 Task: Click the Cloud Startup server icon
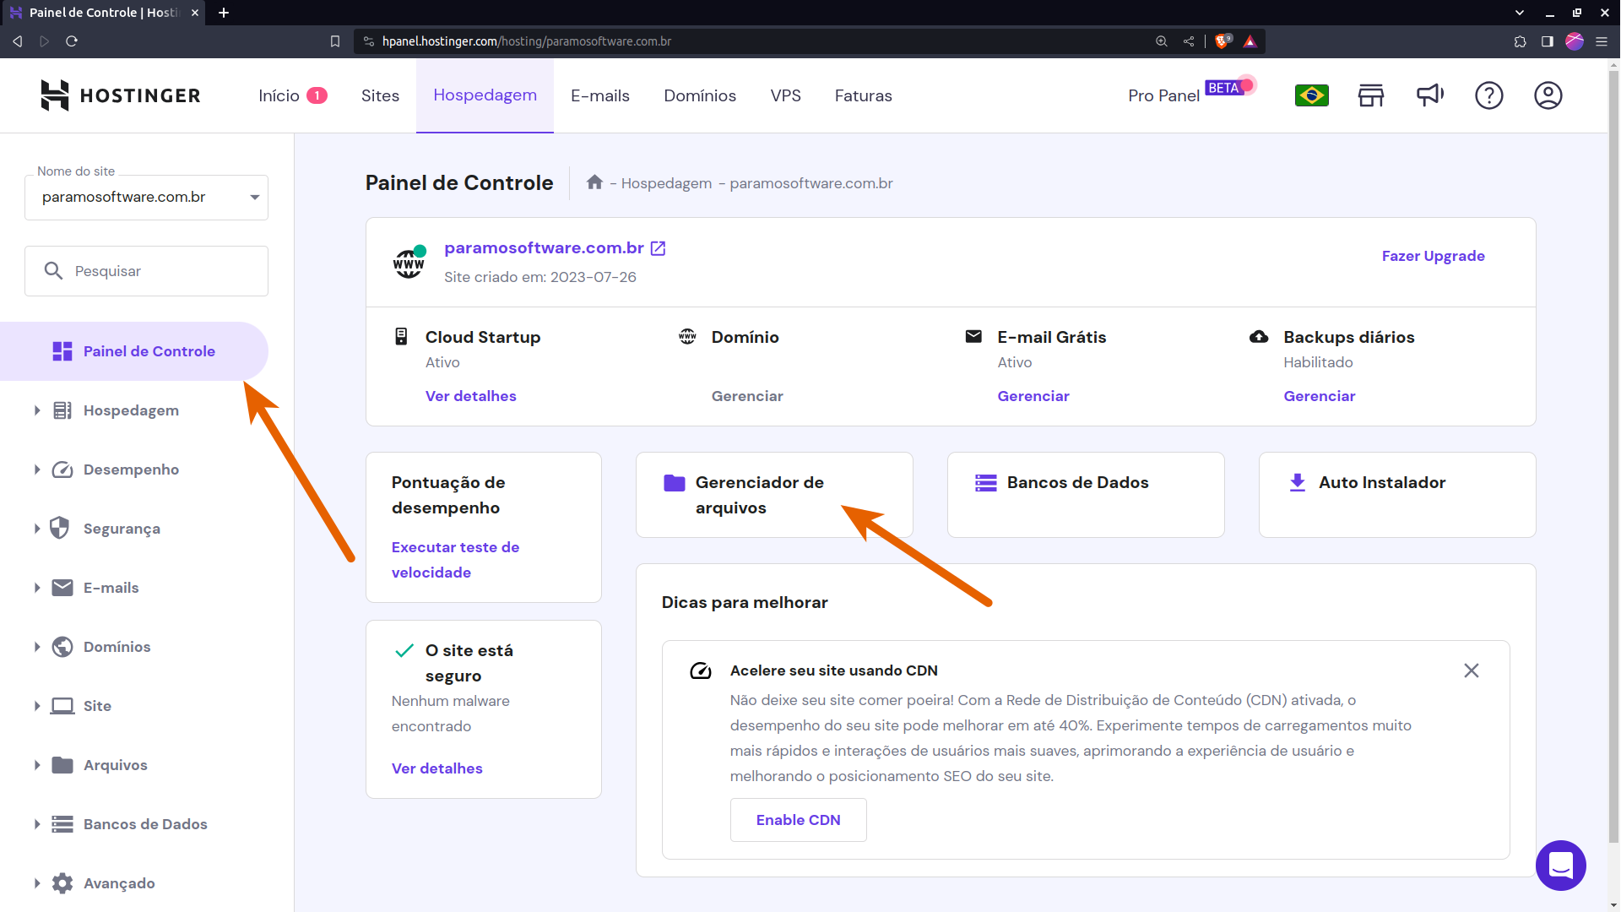pyautogui.click(x=401, y=337)
